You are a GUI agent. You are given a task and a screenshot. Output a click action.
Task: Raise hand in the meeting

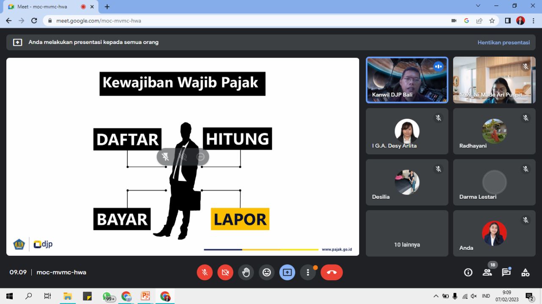pyautogui.click(x=246, y=273)
